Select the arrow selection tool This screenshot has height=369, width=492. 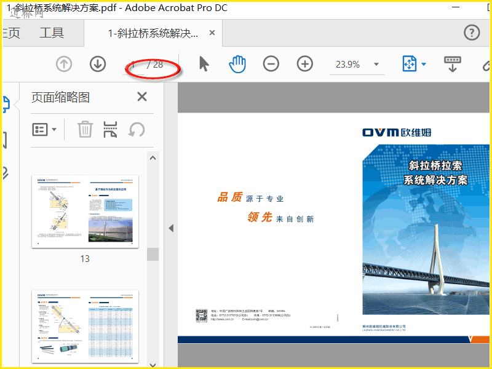point(204,64)
